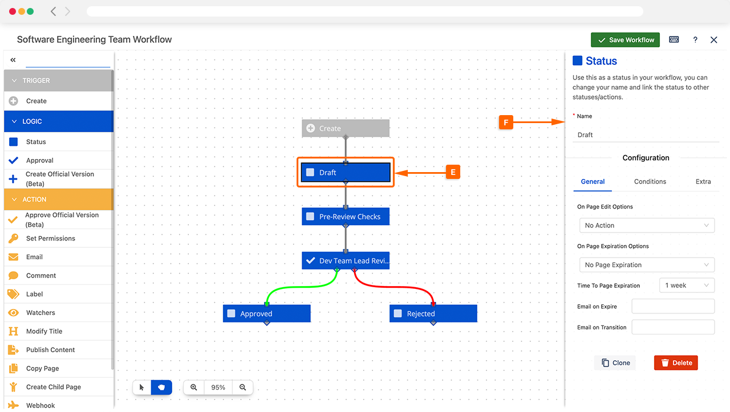Open help via question mark icon

tap(695, 40)
